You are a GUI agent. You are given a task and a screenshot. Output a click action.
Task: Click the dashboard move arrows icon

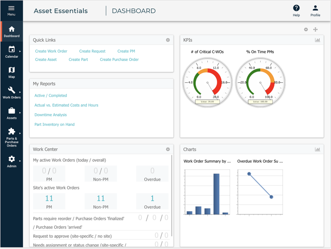315,29
